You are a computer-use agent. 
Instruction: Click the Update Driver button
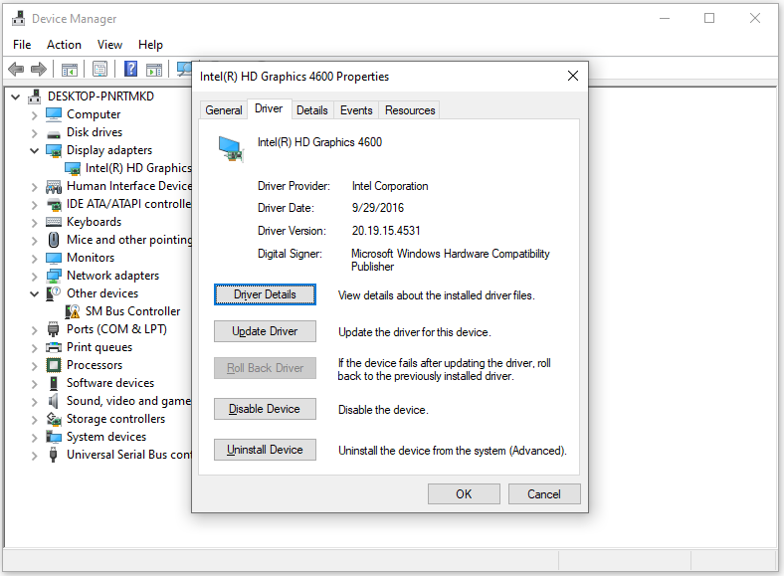(265, 331)
